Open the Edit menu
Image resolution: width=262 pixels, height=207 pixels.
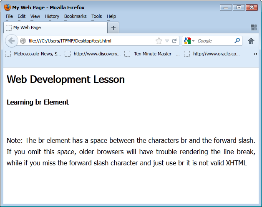(22, 16)
